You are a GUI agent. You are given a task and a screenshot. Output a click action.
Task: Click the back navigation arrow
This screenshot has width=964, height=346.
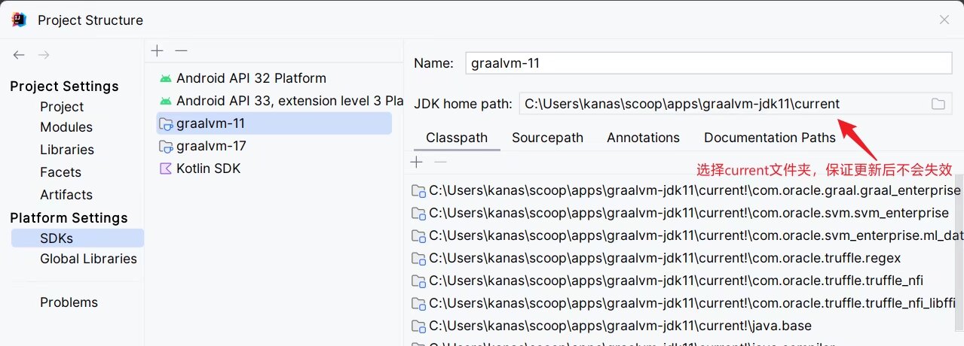[x=19, y=55]
